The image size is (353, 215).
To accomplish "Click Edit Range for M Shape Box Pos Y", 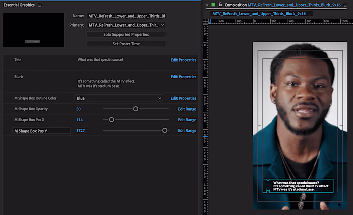I will tap(187, 130).
